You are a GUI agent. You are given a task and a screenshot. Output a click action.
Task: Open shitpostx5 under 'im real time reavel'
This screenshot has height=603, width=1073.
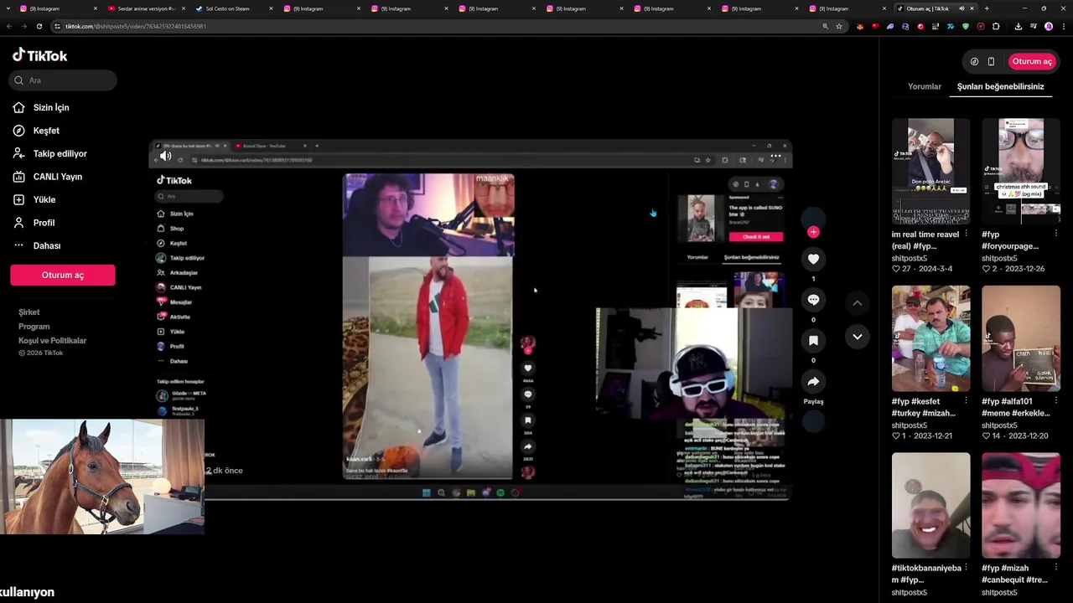tap(910, 258)
